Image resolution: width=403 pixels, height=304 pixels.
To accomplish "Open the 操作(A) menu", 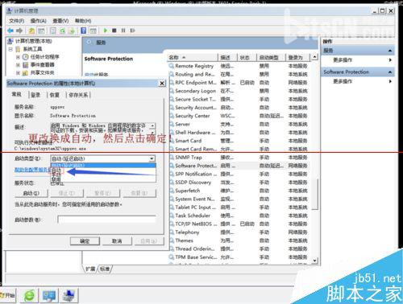I will tap(39, 21).
